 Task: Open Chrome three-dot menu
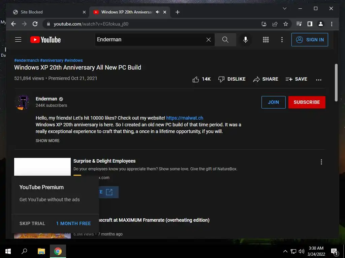tap(332, 24)
